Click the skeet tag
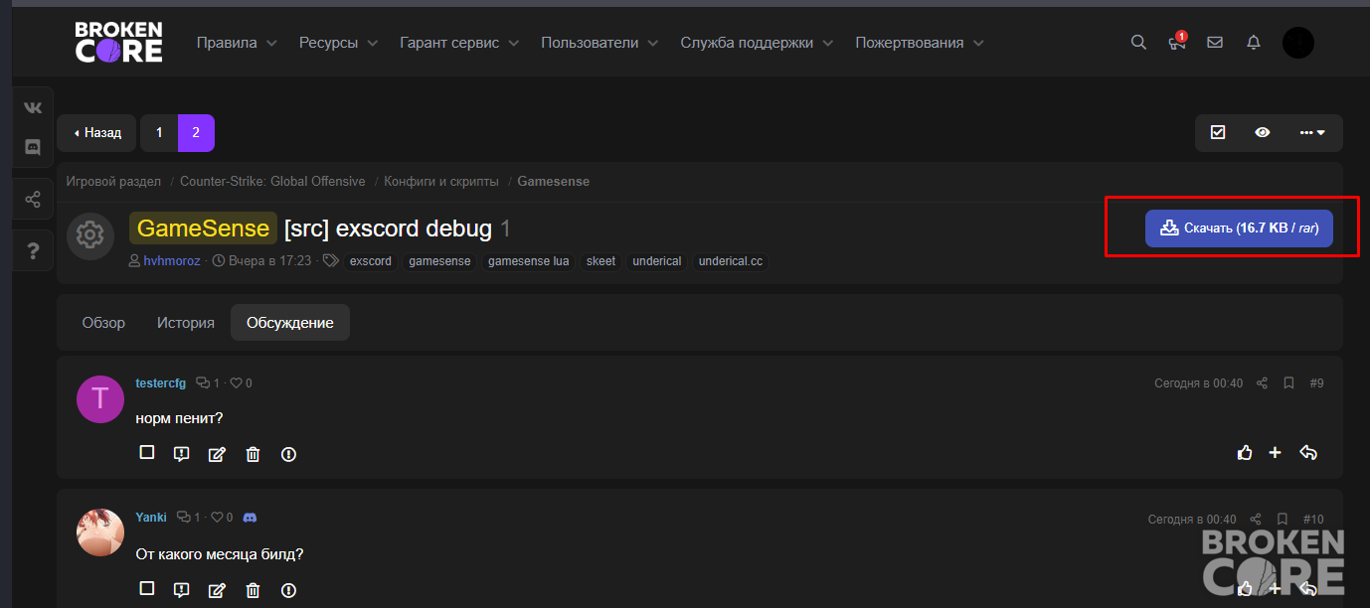The width and height of the screenshot is (1370, 608). 600,261
